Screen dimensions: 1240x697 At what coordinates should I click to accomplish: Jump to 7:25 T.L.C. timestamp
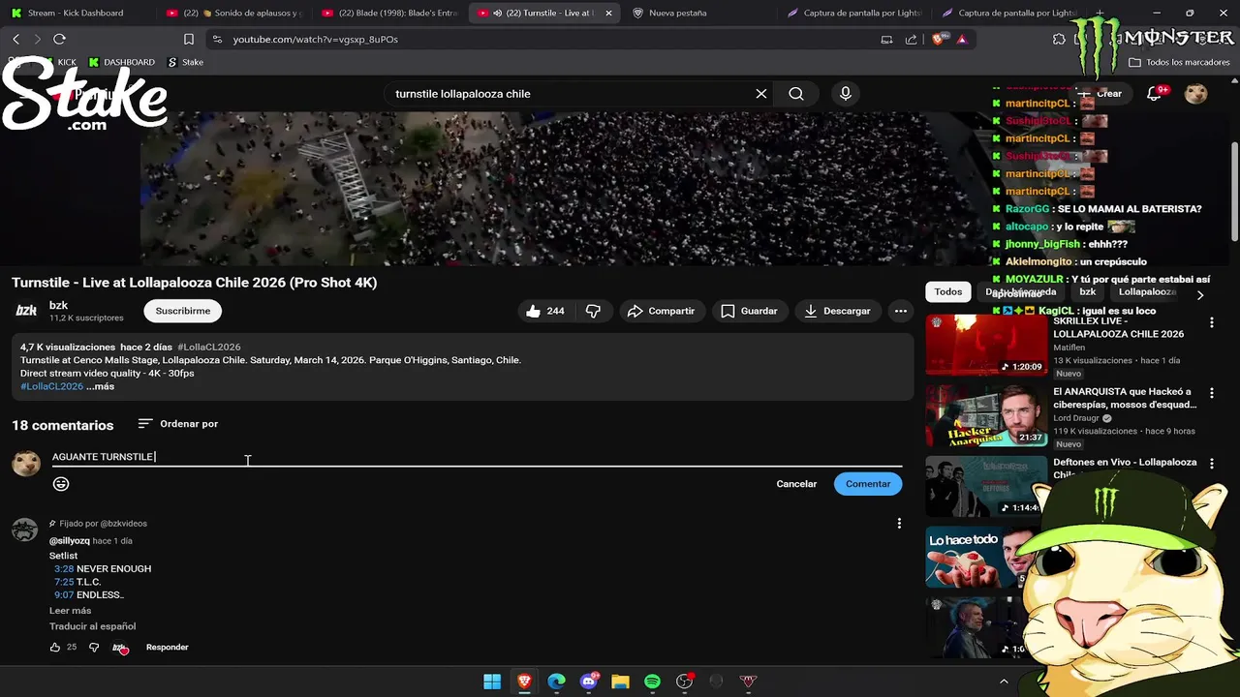coord(64,582)
